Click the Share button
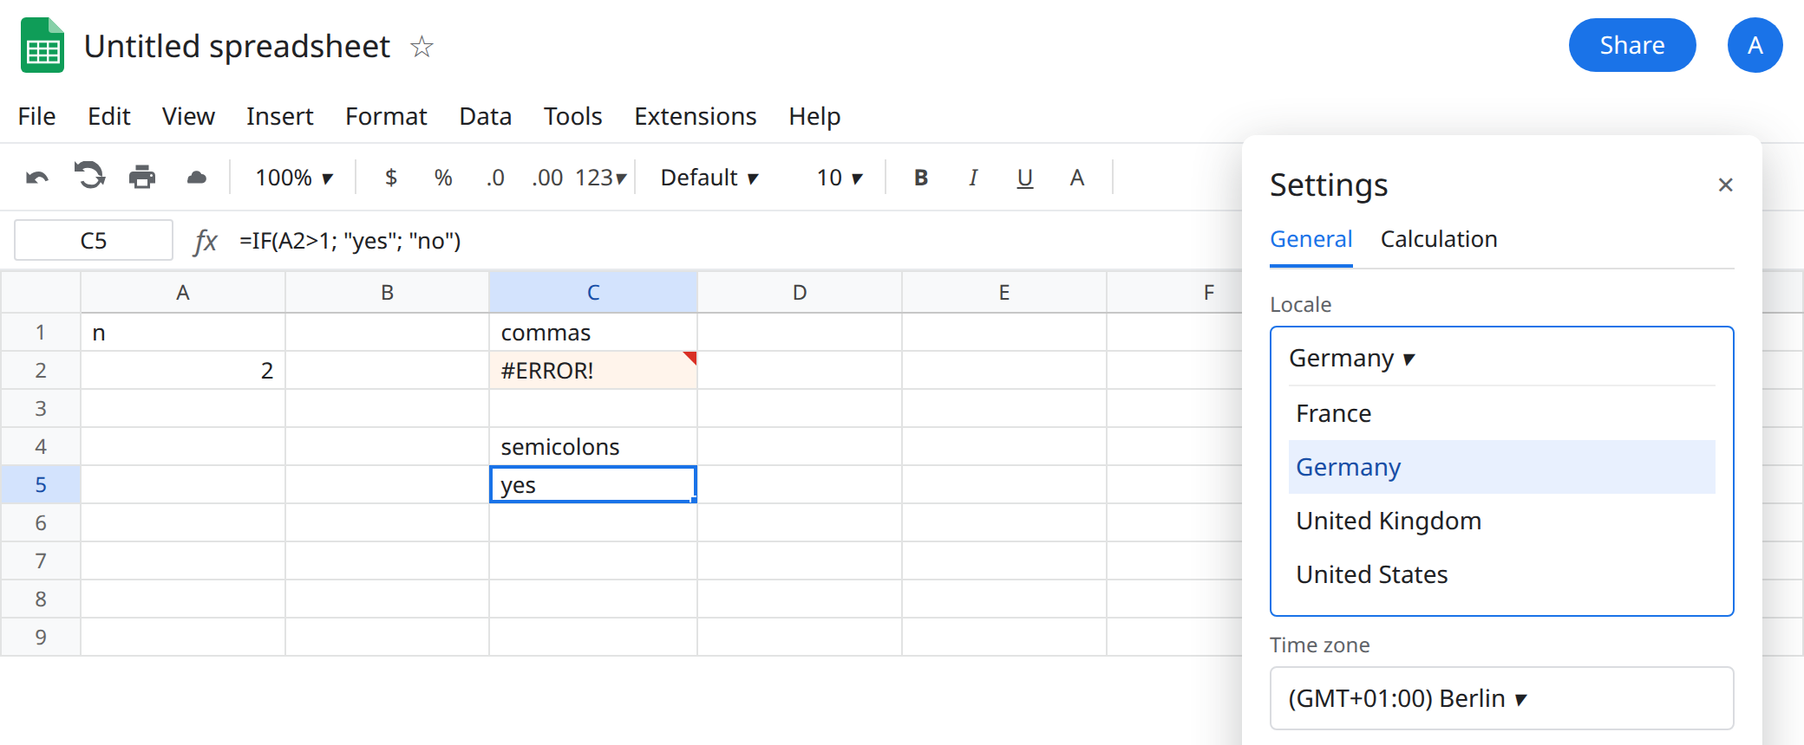This screenshot has width=1804, height=745. (x=1631, y=45)
